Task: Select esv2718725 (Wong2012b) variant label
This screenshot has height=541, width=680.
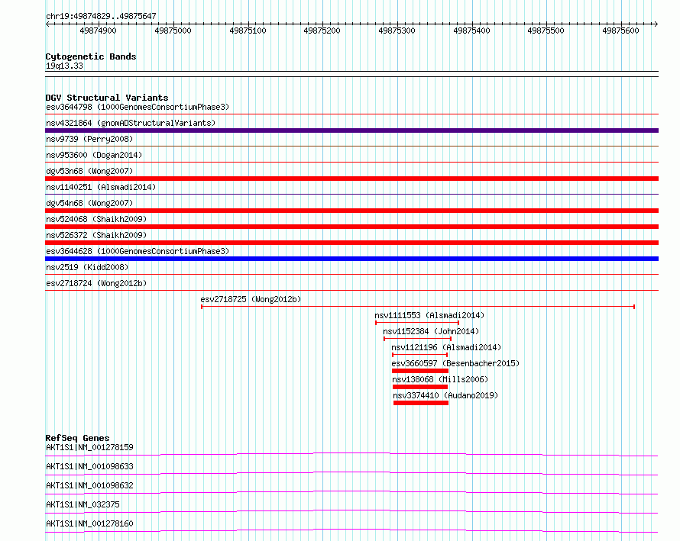Action: pos(251,299)
